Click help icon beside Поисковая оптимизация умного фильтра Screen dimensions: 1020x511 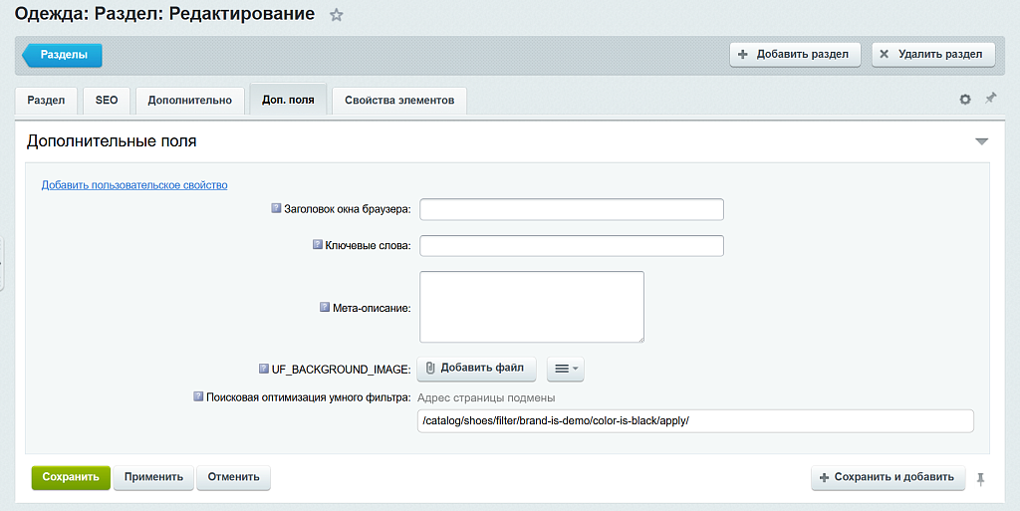pos(199,396)
